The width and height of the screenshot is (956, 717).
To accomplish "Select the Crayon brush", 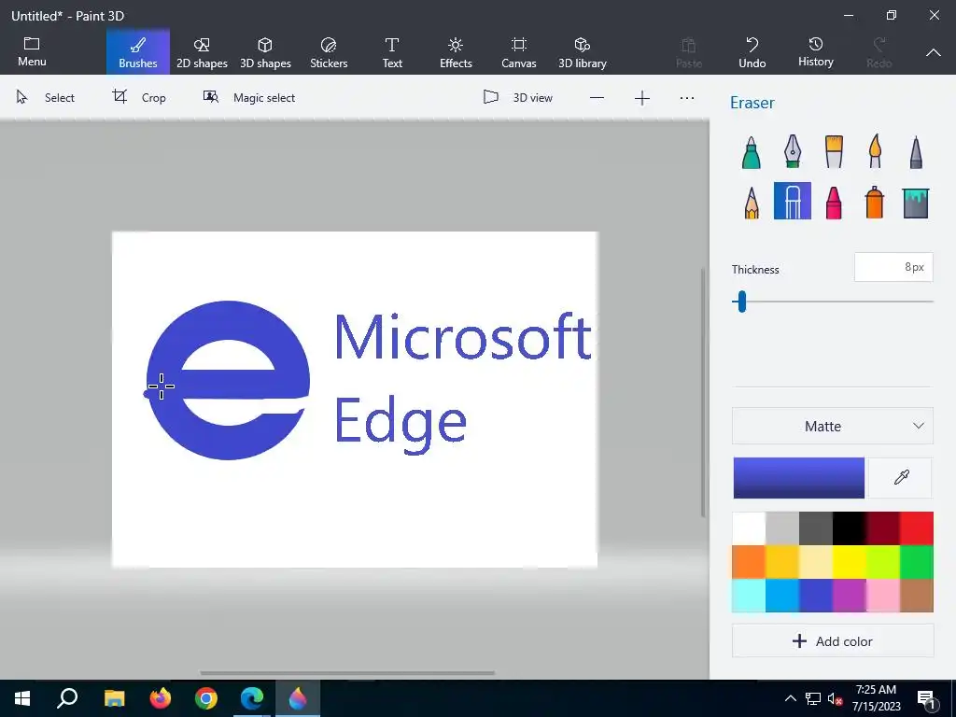I will coord(834,202).
